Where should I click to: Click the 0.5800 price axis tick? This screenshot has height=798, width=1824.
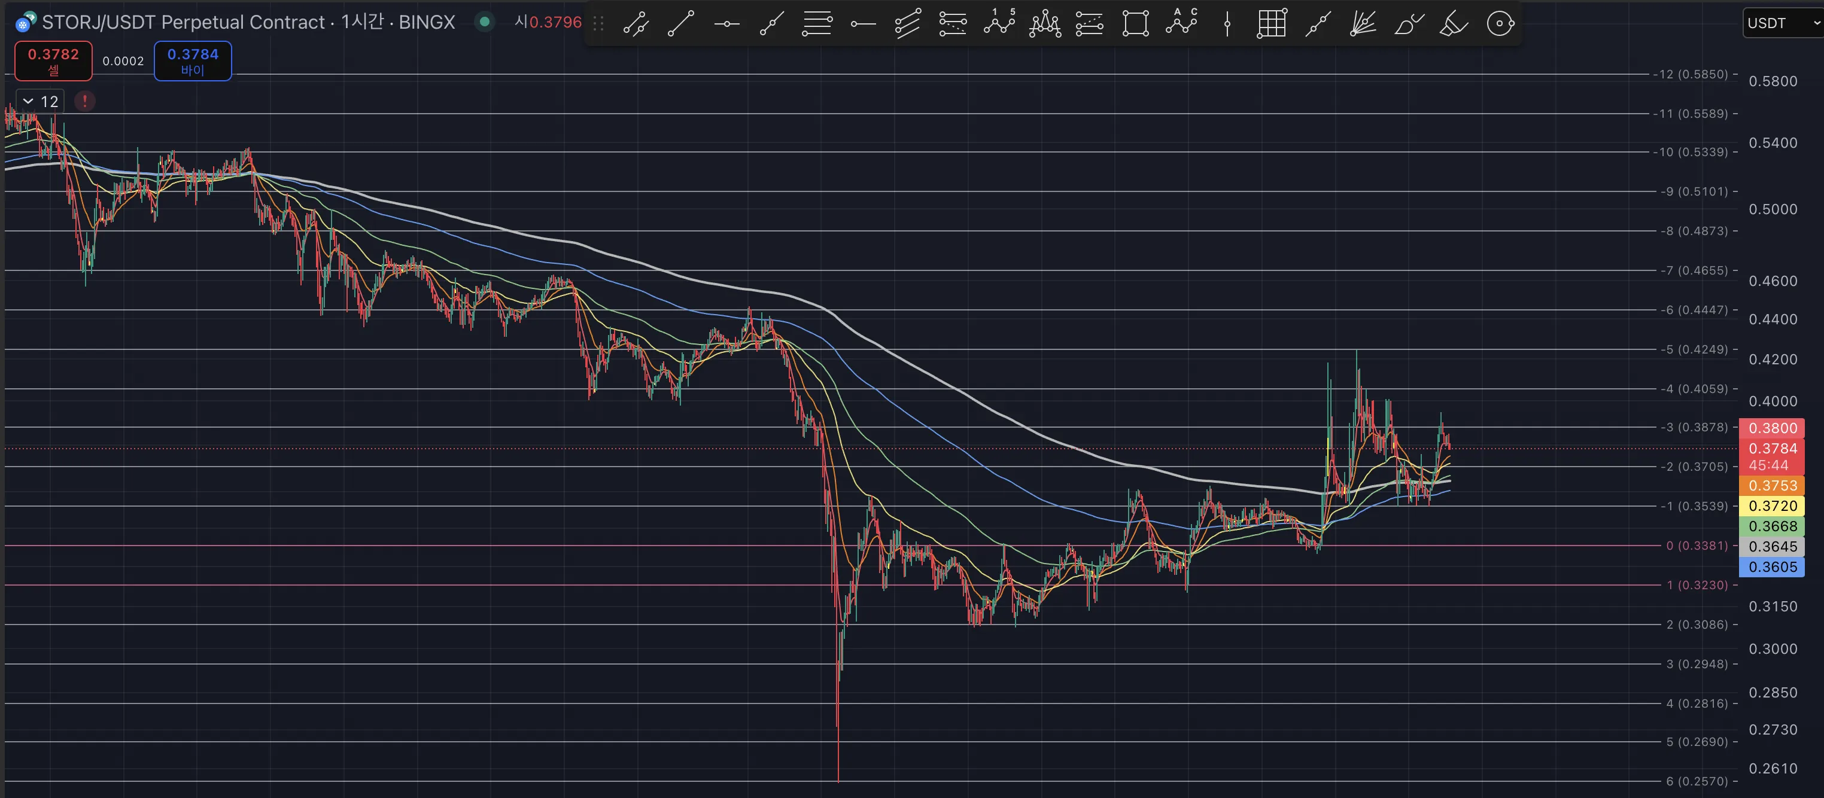tap(1773, 81)
